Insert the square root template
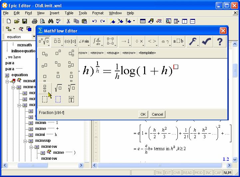This screenshot has height=177, width=240. [58, 88]
